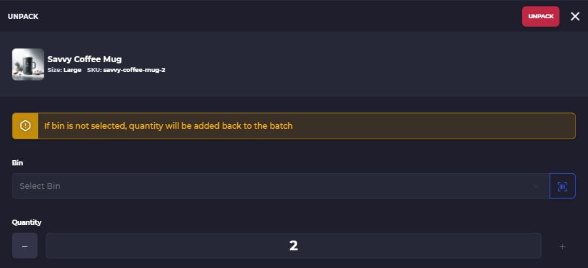Click the warning exclamation icon in banner
This screenshot has width=588, height=268.
(x=25, y=126)
